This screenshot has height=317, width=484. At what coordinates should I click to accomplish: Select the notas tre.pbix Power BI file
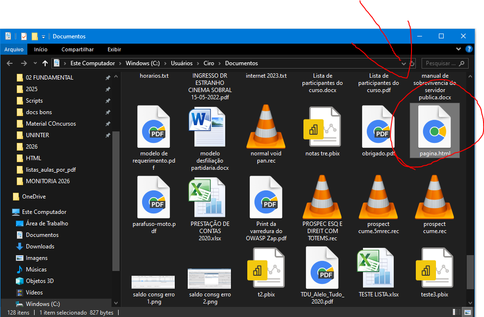click(322, 128)
